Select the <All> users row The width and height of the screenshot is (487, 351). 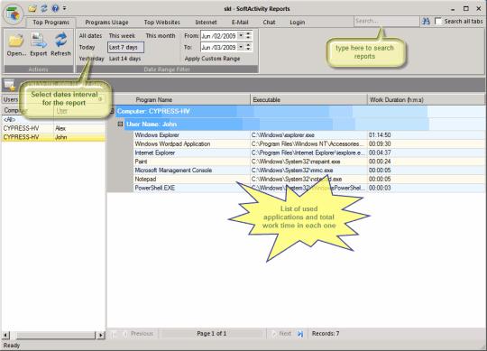(53, 120)
